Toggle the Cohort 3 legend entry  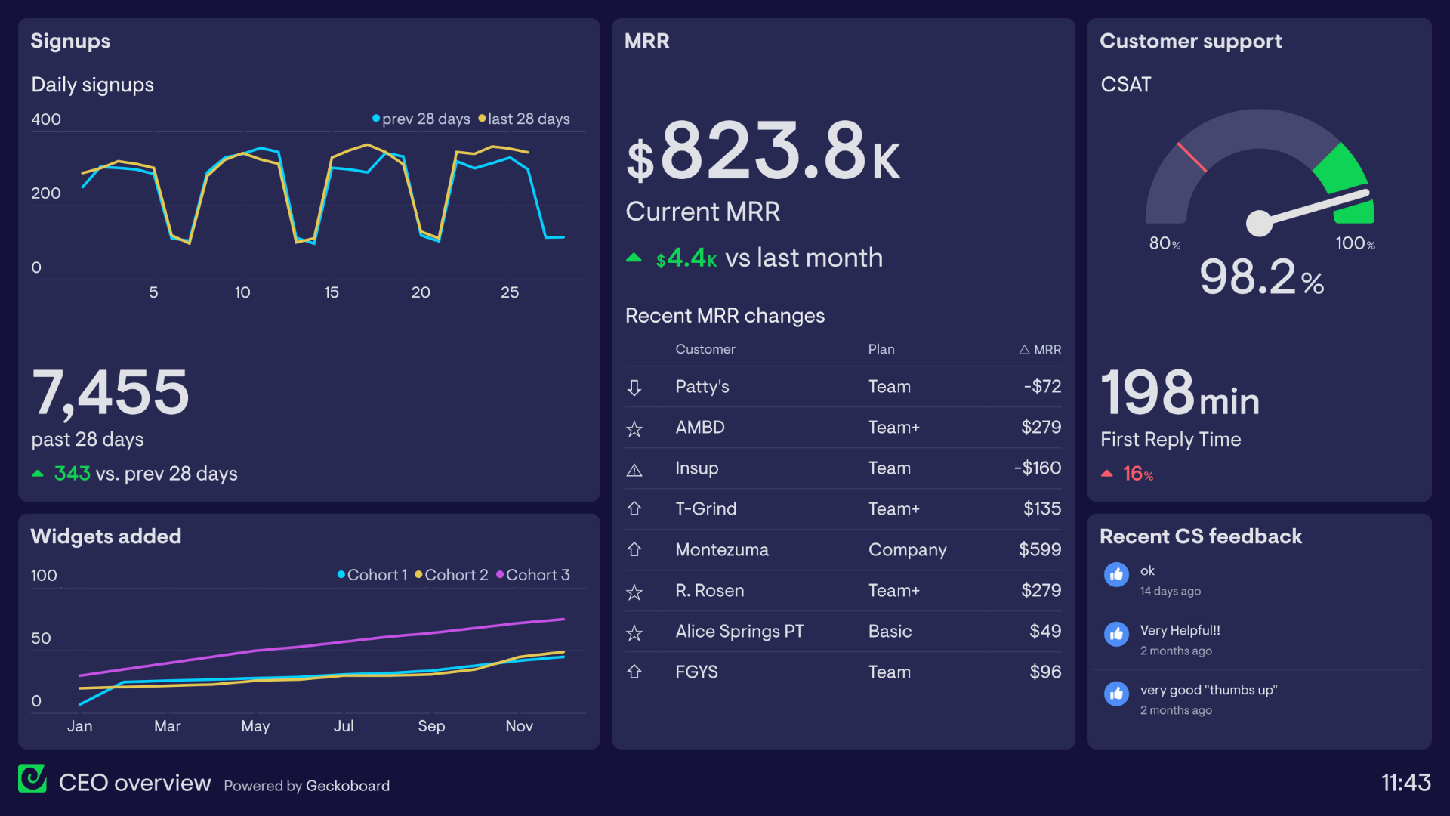533,575
